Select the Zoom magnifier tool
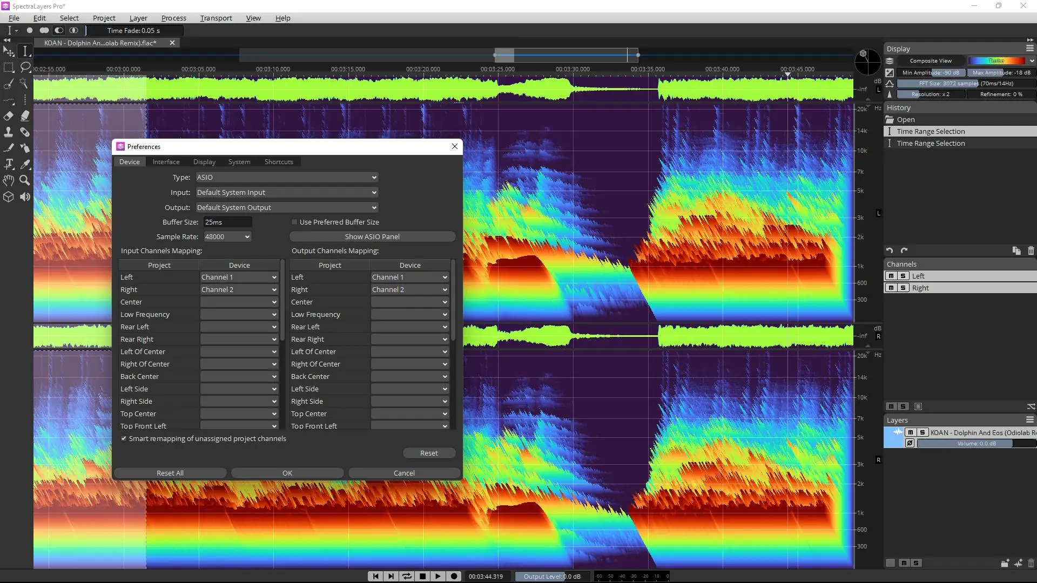Screen dimensions: 1037x583 point(25,180)
